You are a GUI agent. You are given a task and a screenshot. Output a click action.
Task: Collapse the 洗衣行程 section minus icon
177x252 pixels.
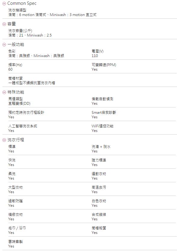[x=4, y=140]
